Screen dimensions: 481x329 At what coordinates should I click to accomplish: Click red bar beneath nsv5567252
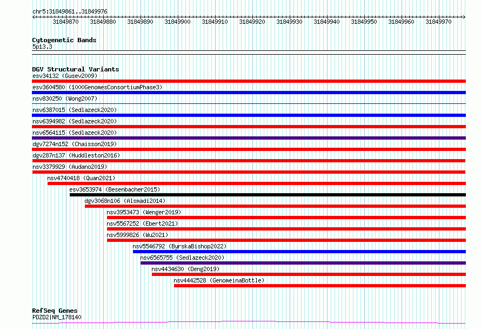click(x=286, y=229)
